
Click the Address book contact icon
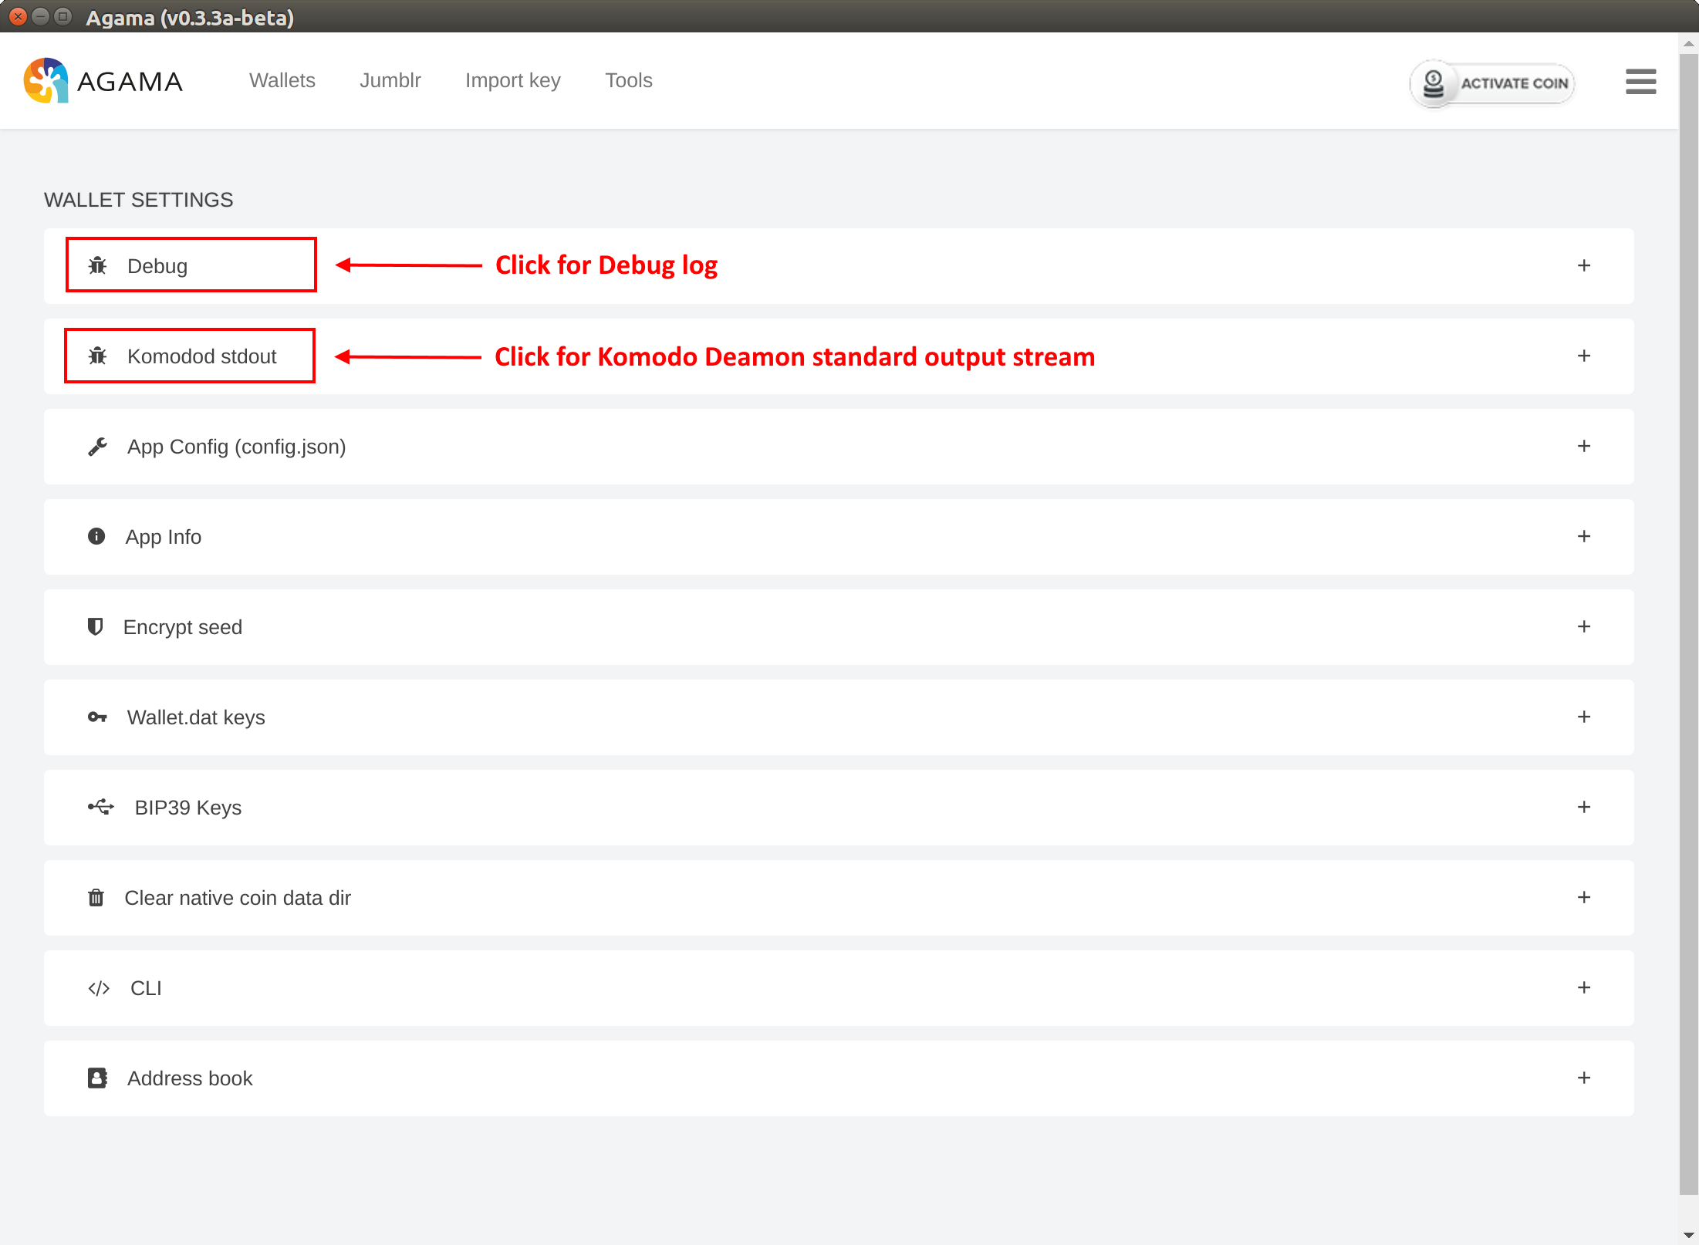[97, 1078]
